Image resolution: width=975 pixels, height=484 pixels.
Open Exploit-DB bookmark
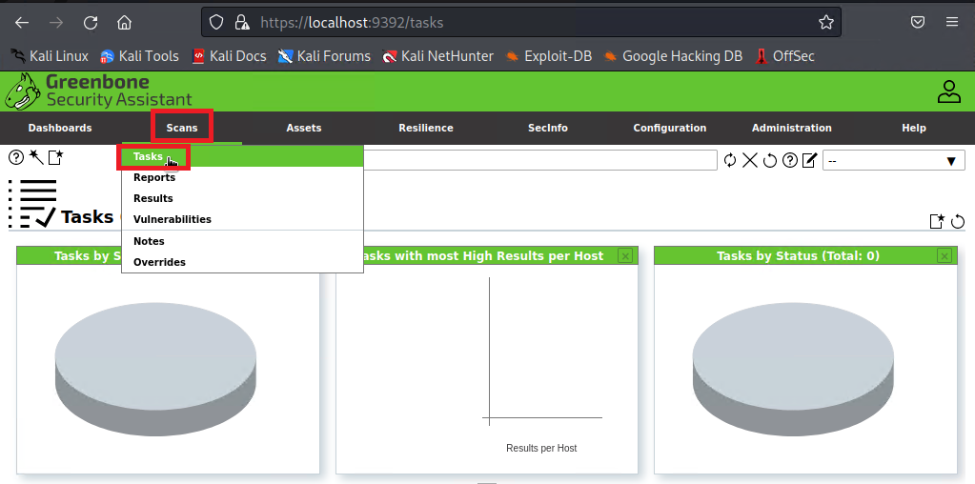tap(548, 56)
